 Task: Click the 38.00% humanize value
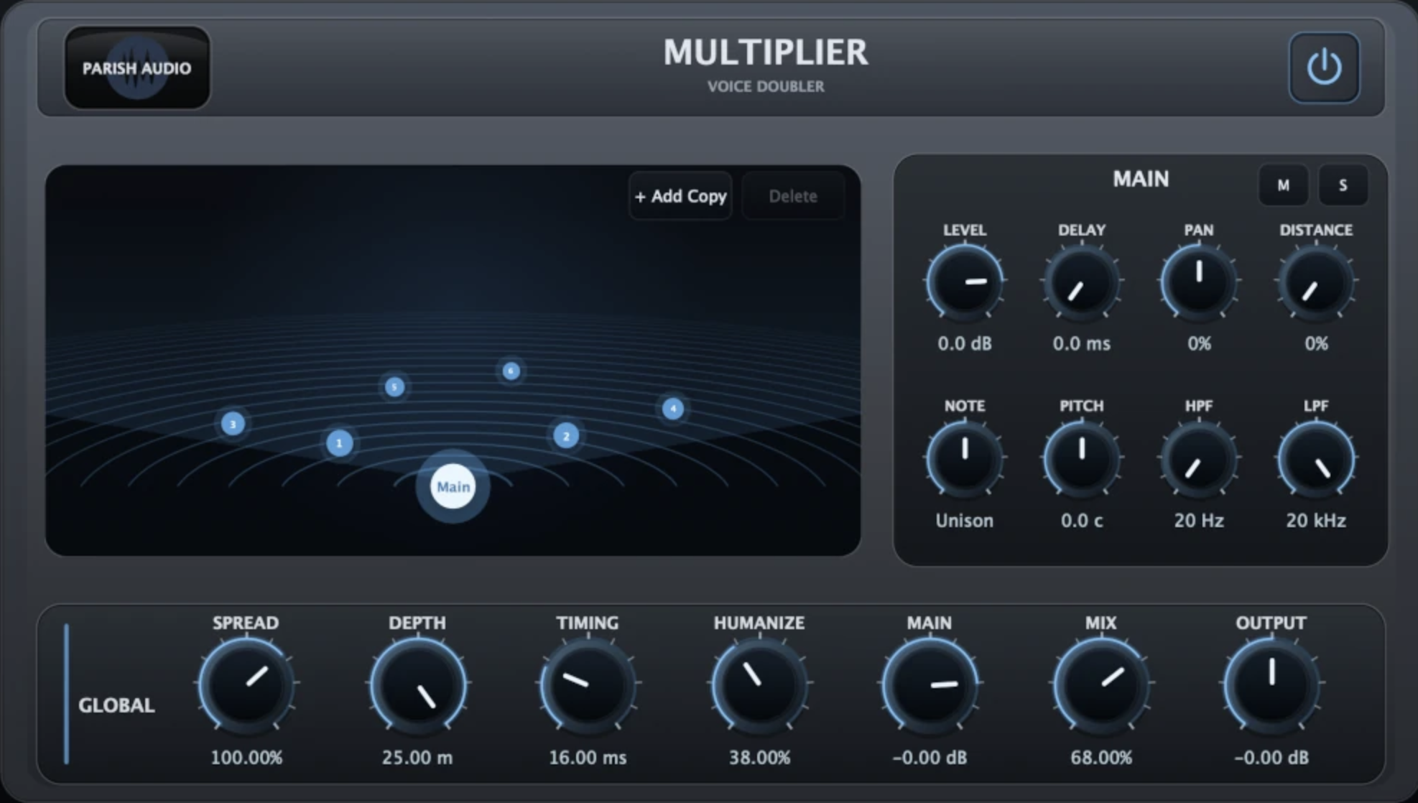759,757
